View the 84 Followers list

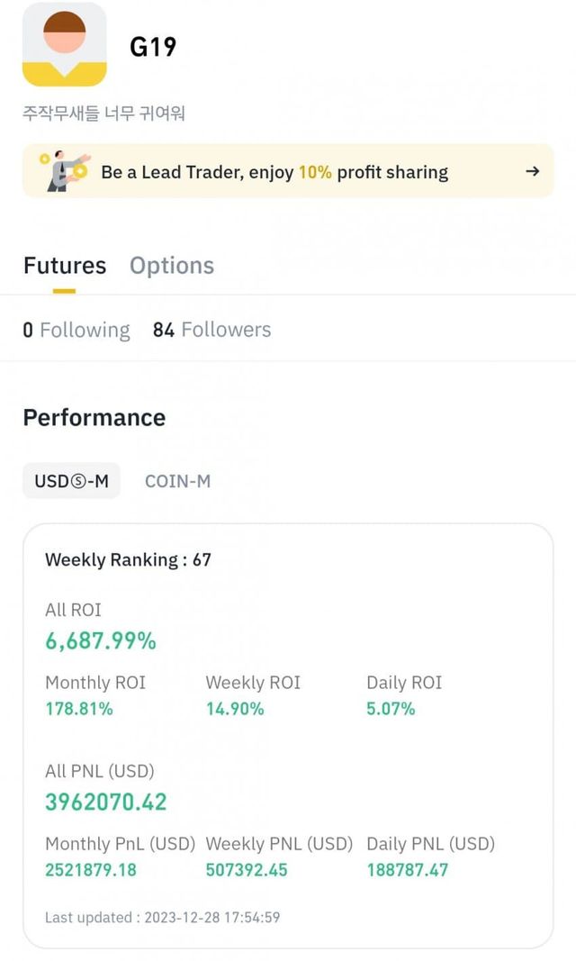211,331
